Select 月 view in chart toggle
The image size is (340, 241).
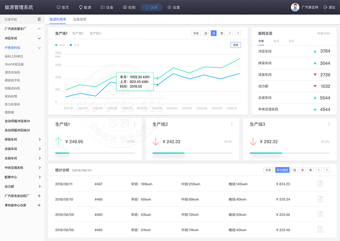[214, 33]
